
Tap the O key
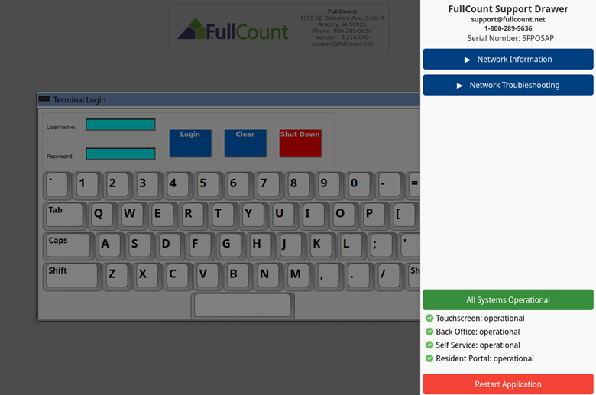point(345,215)
